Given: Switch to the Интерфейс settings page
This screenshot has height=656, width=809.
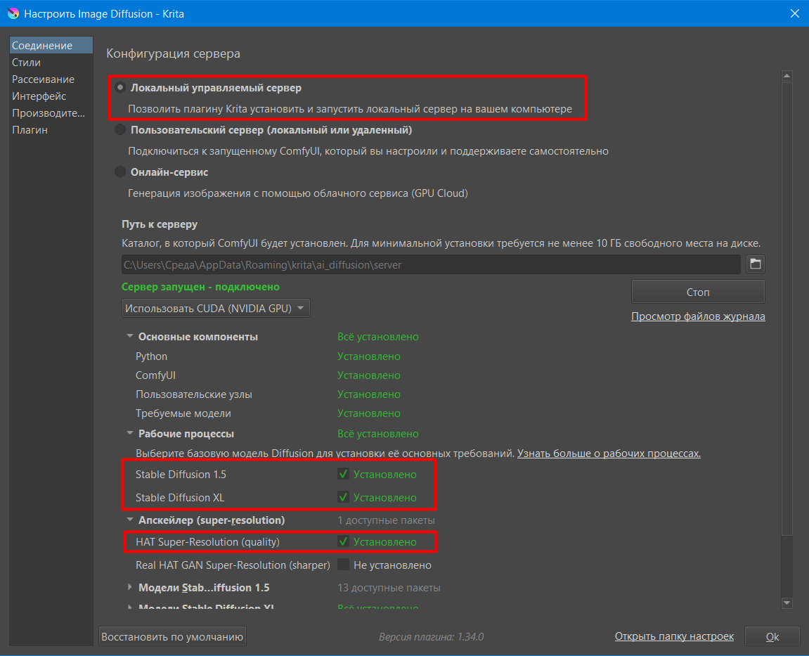Looking at the screenshot, I should tap(39, 96).
